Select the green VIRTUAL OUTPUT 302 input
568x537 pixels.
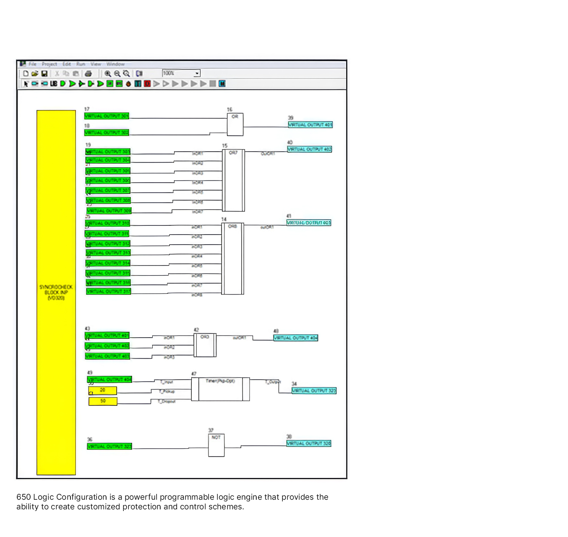(x=107, y=132)
